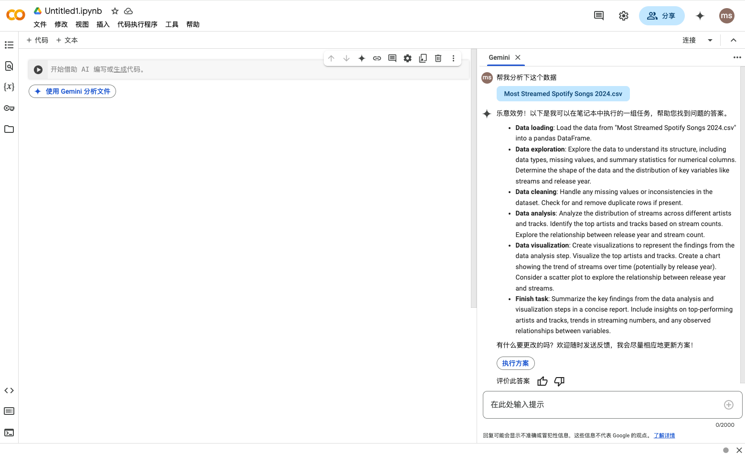Image resolution: width=745 pixels, height=455 pixels.
Task: Open the code snippets panel
Action: [9, 390]
